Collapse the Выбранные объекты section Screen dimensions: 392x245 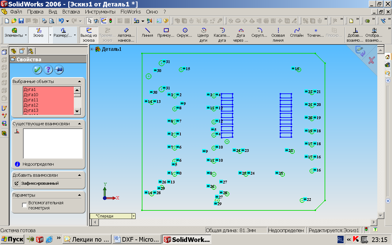pos(80,81)
